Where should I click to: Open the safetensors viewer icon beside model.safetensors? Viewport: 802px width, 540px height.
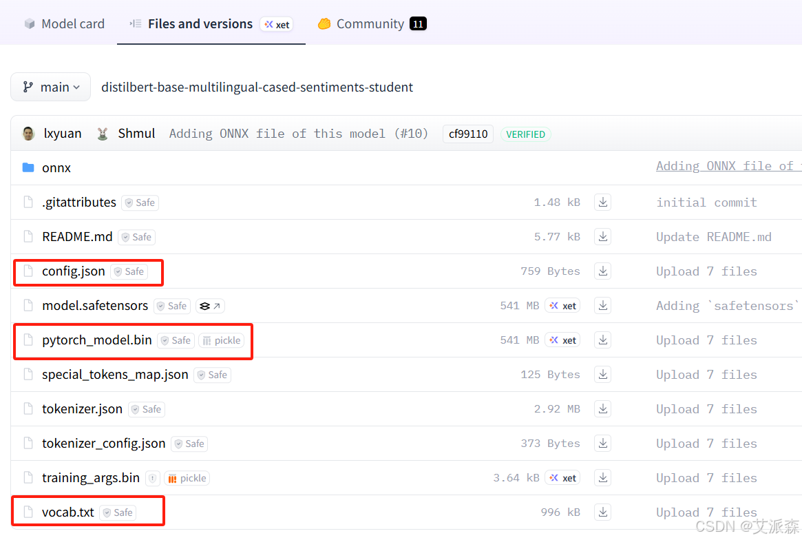pos(210,305)
